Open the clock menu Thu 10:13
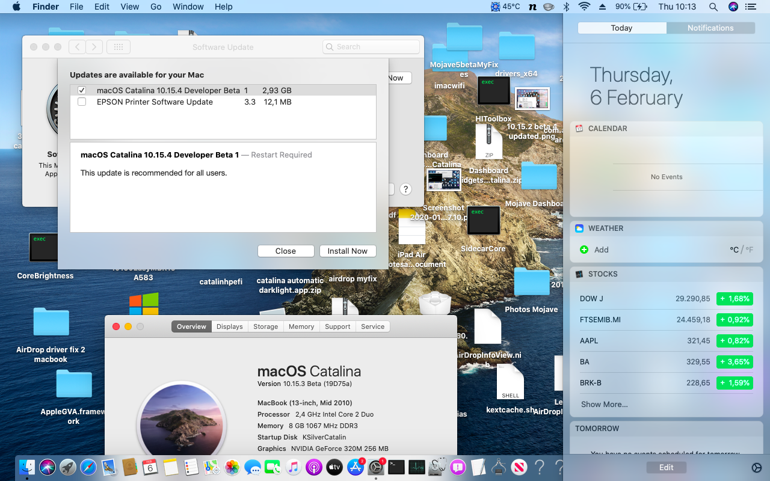 (677, 7)
